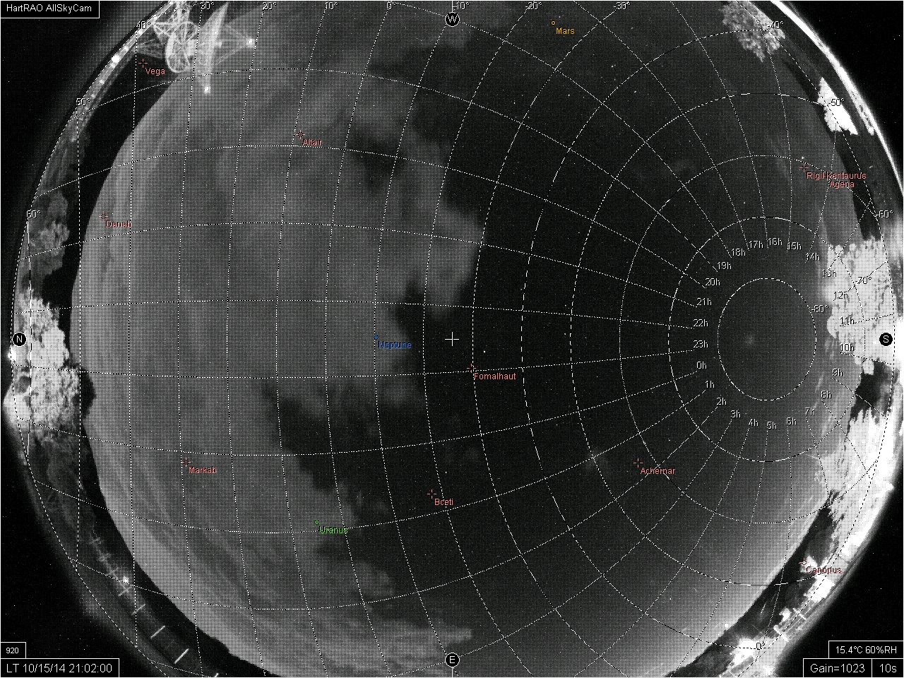Click the '5h' right ascension label

click(x=771, y=426)
